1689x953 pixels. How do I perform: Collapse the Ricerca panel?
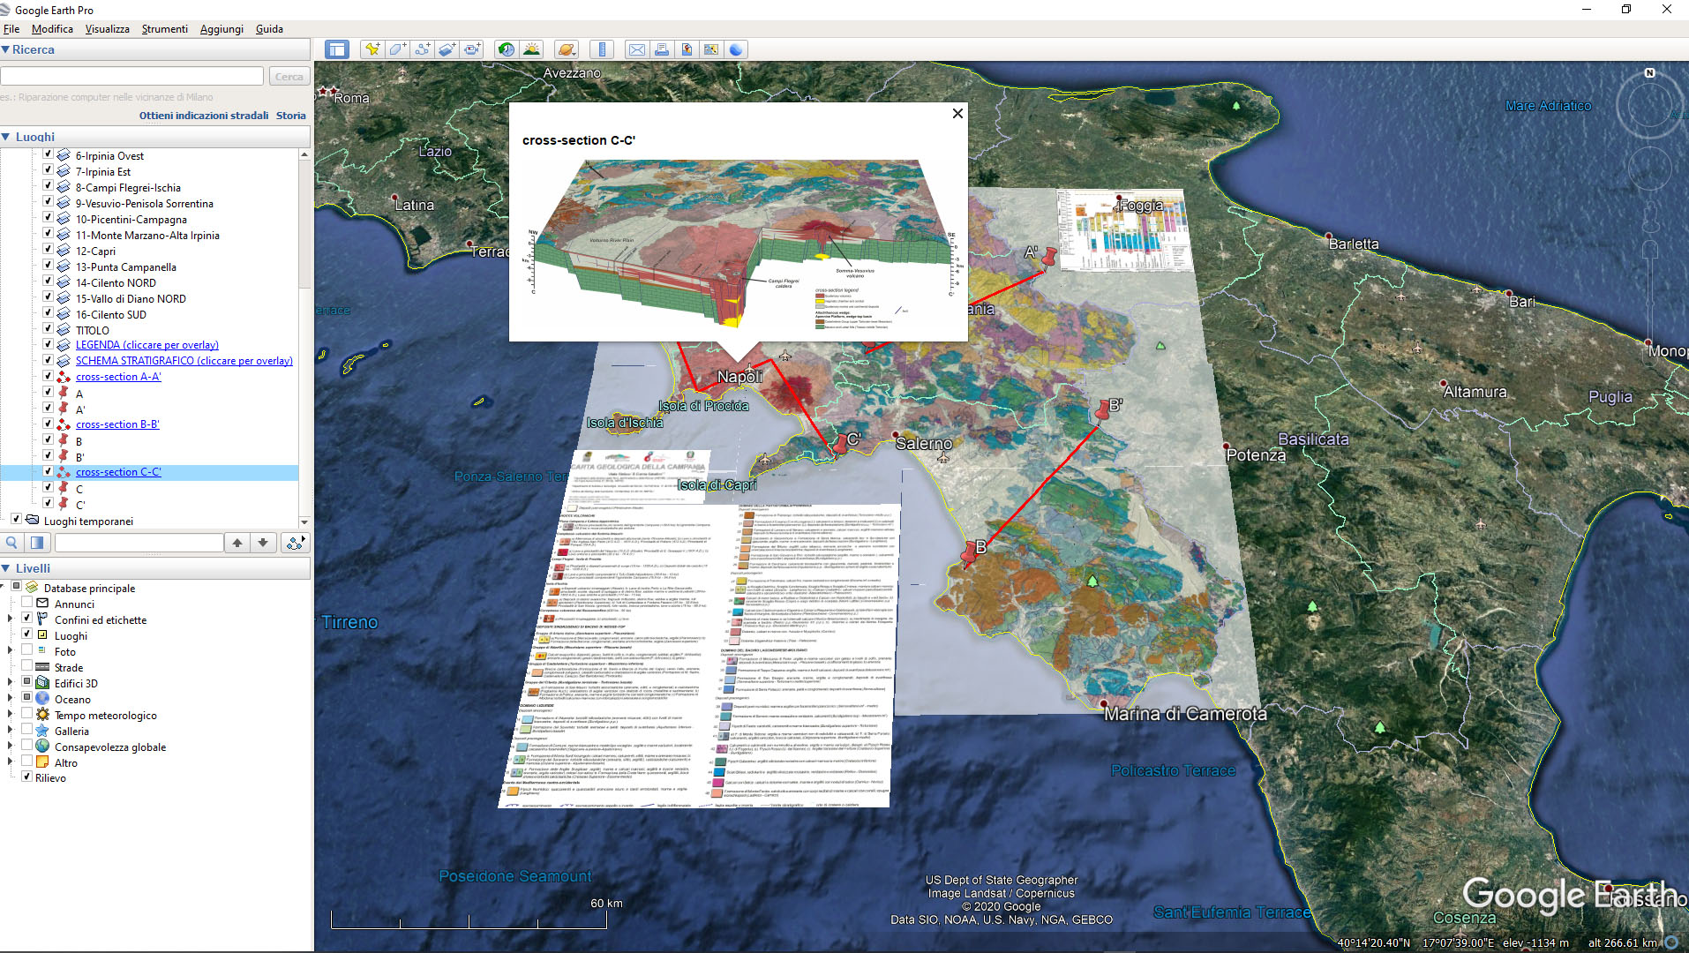[x=6, y=49]
